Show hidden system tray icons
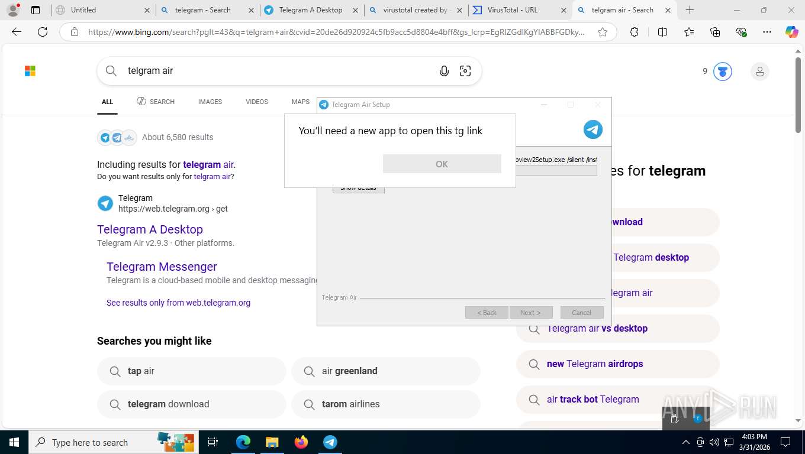This screenshot has height=454, width=805. pyautogui.click(x=685, y=442)
